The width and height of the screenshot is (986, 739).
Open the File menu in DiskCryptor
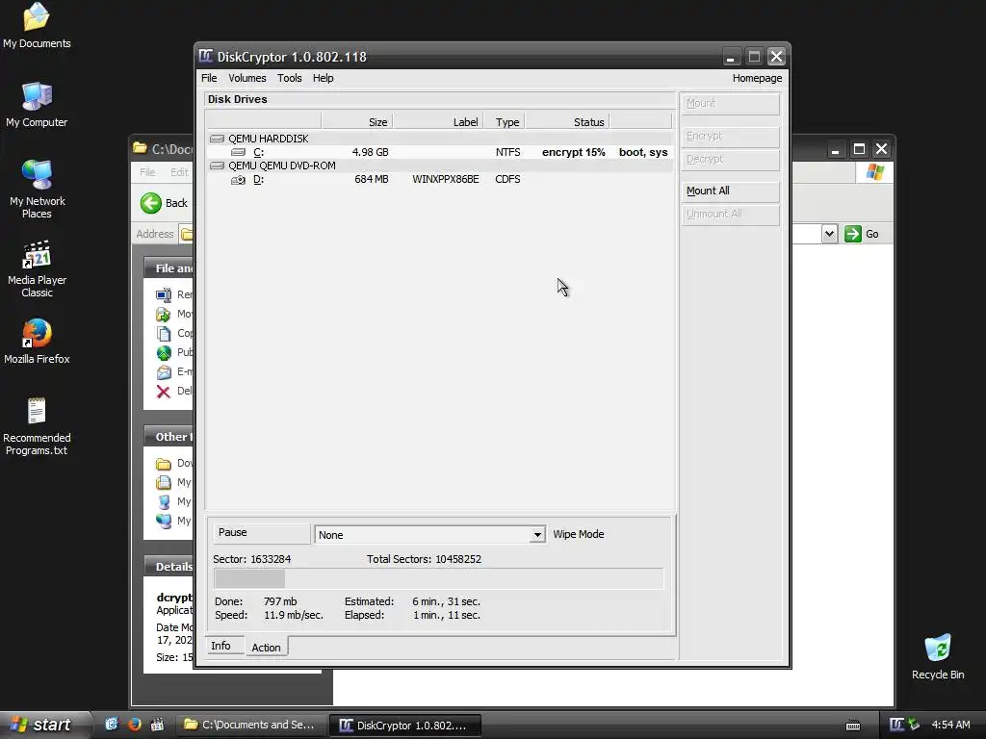(209, 78)
